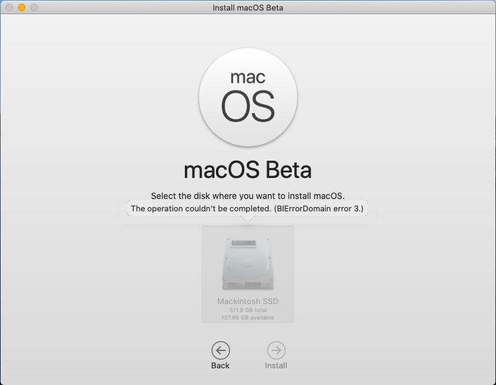Image resolution: width=496 pixels, height=385 pixels.
Task: Click the 'Mackintosh SSD' disk name
Action: (x=247, y=301)
